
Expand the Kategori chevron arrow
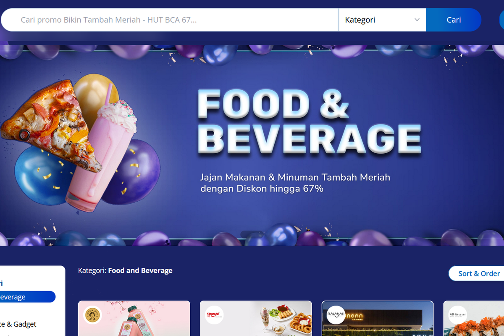[x=417, y=19]
